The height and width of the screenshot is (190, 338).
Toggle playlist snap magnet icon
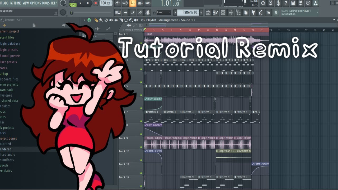(89, 20)
